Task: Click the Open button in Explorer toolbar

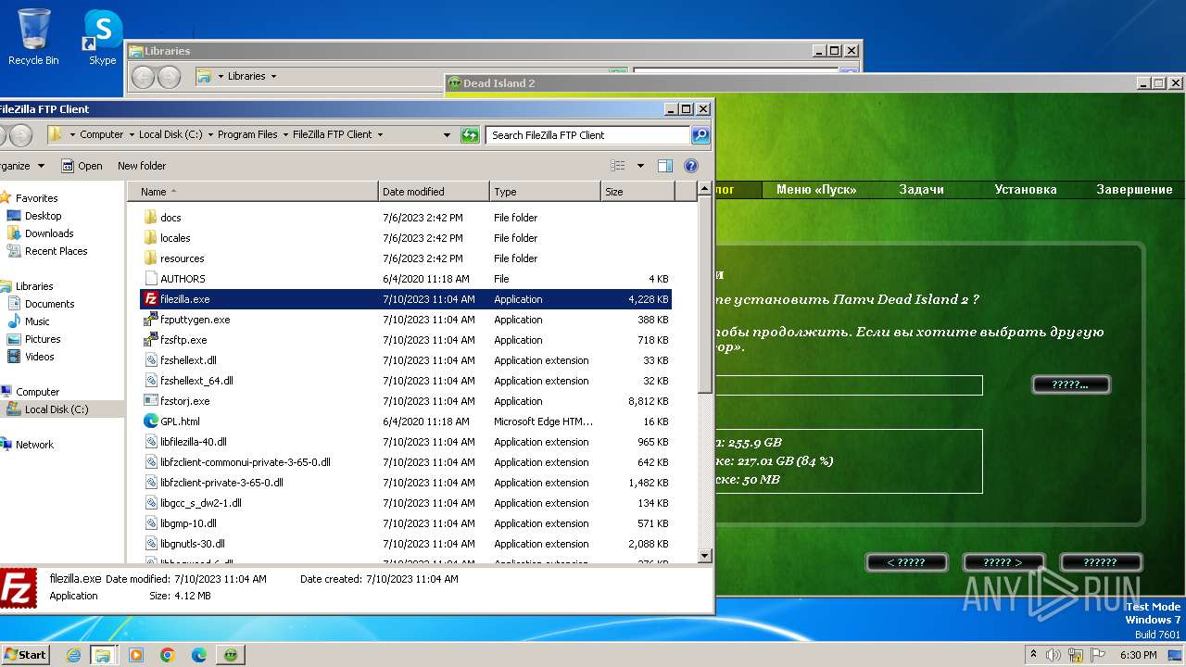Action: click(82, 166)
